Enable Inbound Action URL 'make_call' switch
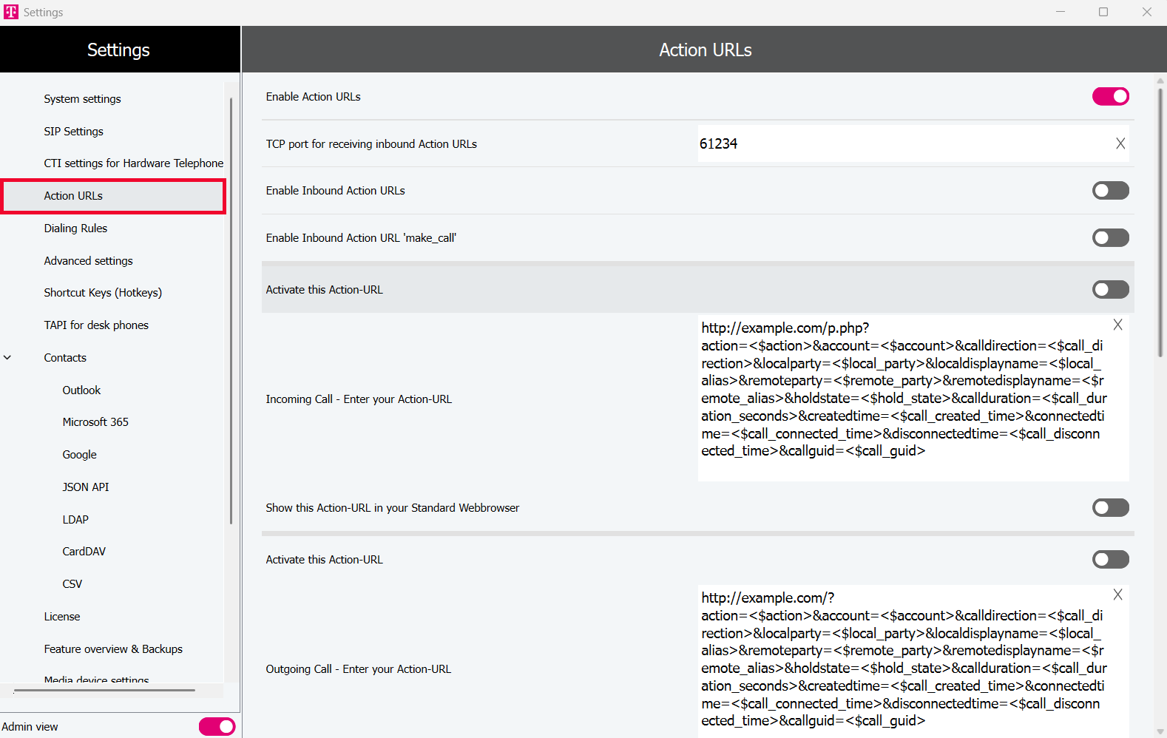Image resolution: width=1167 pixels, height=738 pixels. click(x=1110, y=238)
